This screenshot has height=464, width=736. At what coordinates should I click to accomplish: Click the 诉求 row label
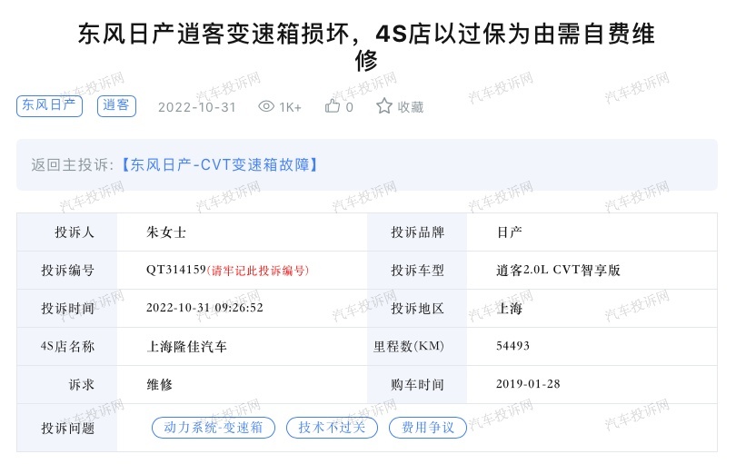81,385
